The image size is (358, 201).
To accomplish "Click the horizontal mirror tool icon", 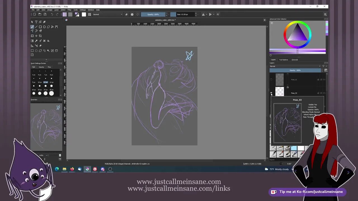I will point(203,14).
